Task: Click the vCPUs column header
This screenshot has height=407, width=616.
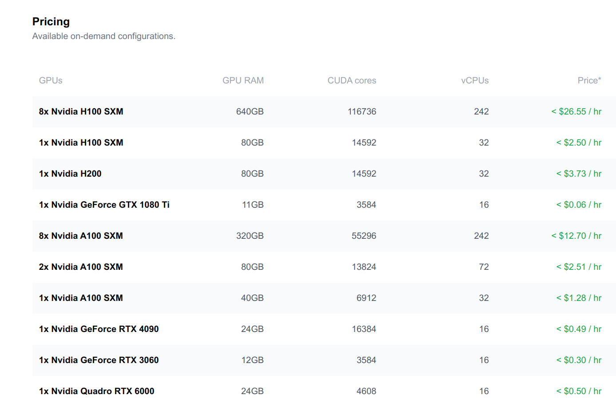Action: coord(475,80)
